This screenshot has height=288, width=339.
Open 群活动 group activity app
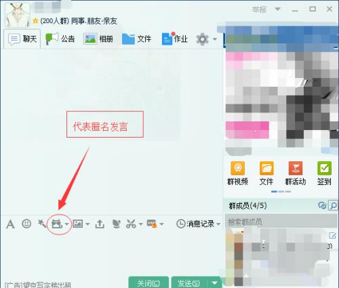[x=296, y=173]
